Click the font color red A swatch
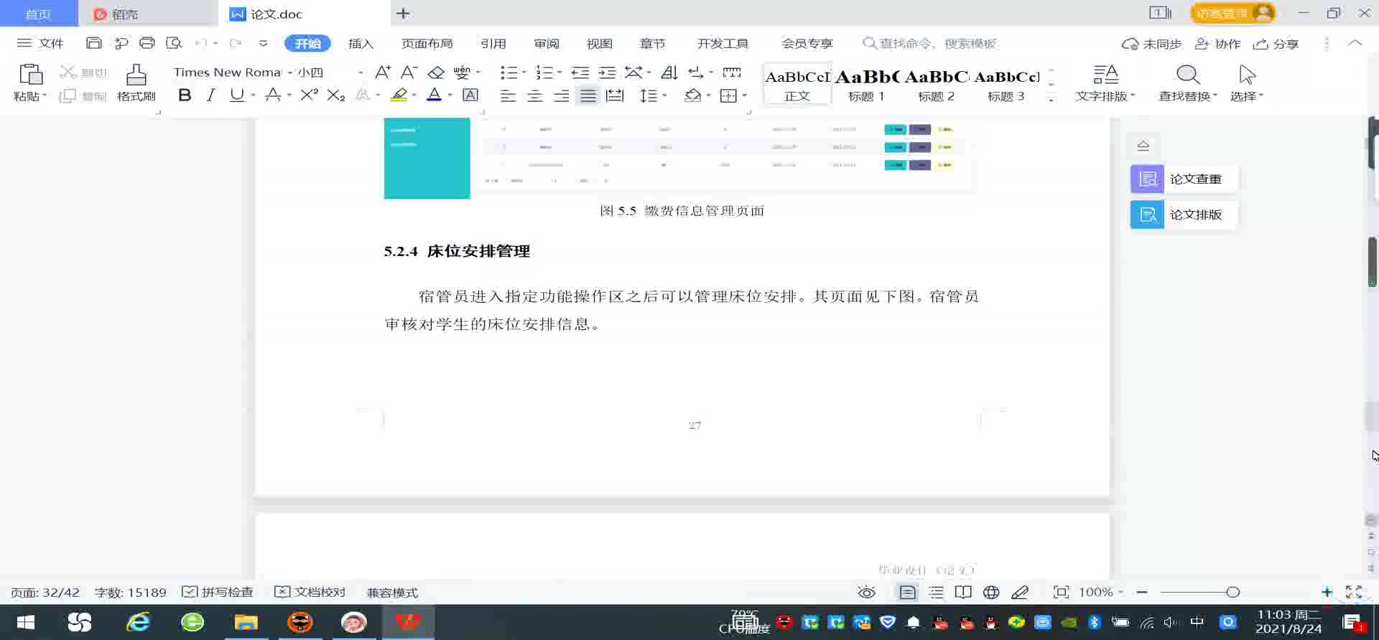1379x640 pixels. tap(435, 95)
